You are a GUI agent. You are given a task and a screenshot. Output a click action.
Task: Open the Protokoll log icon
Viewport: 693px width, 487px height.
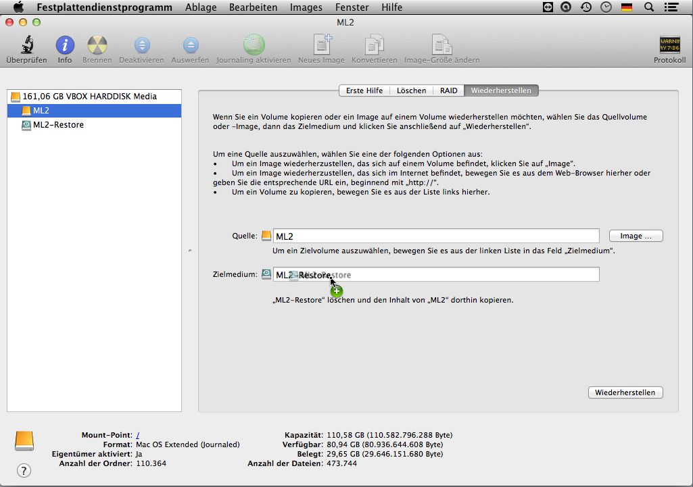pos(669,45)
